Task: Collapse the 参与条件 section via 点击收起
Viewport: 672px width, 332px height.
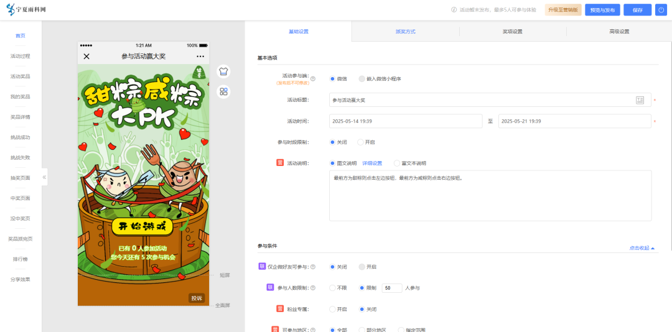Action: point(642,248)
